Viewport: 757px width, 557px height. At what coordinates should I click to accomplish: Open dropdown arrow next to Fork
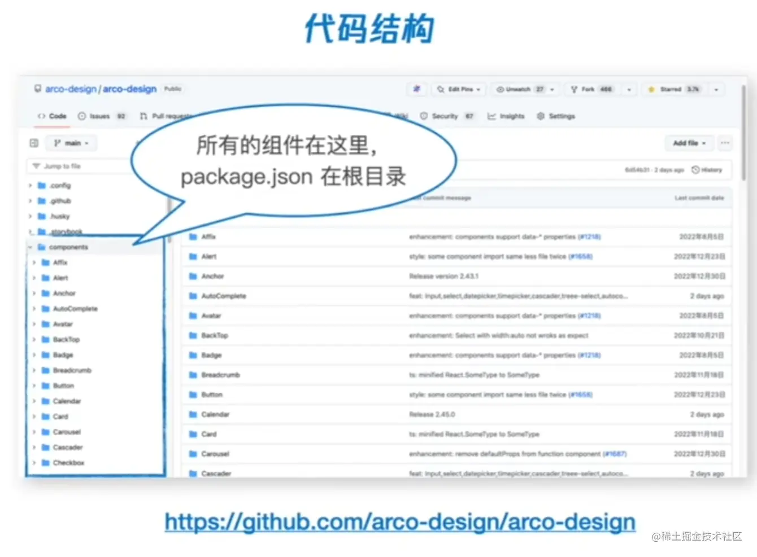click(x=629, y=89)
